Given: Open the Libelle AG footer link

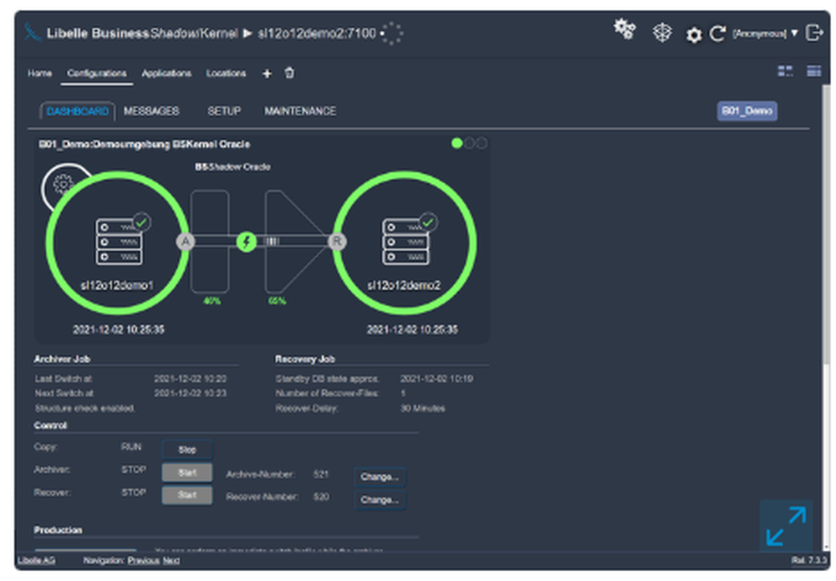Looking at the screenshot, I should point(36,560).
